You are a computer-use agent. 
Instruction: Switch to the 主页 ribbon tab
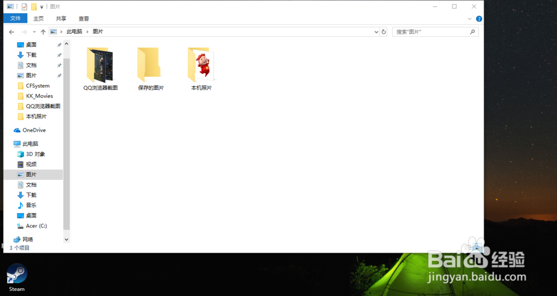pyautogui.click(x=38, y=18)
